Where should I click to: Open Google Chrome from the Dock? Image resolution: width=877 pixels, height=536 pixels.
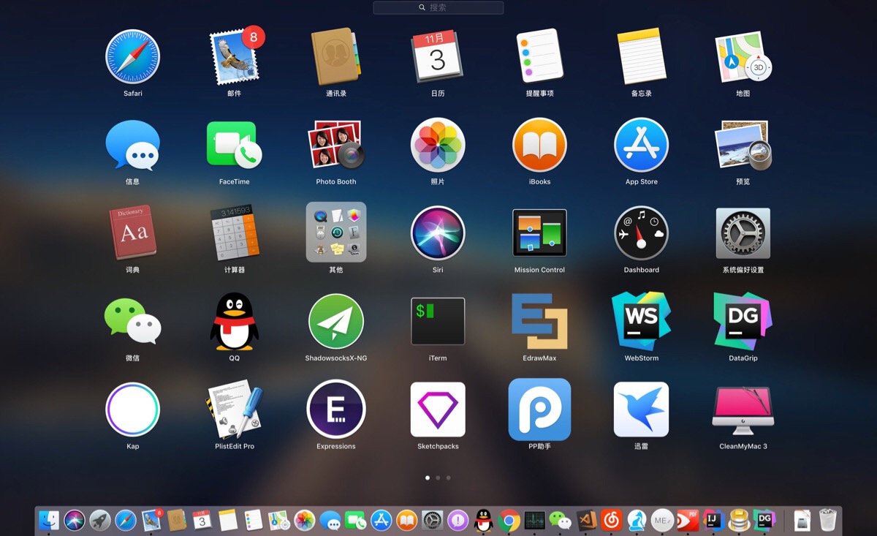(x=509, y=520)
